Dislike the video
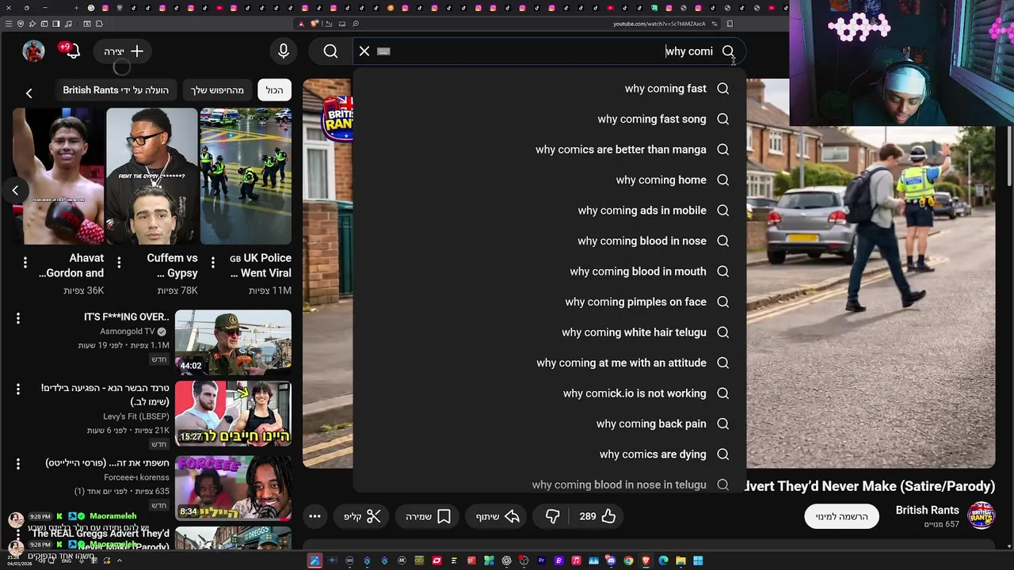Viewport: 1014px width, 570px height. [x=553, y=516]
